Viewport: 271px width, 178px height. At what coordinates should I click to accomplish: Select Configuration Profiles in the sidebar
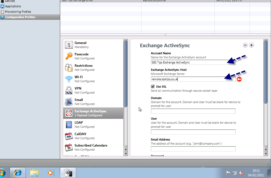click(20, 17)
